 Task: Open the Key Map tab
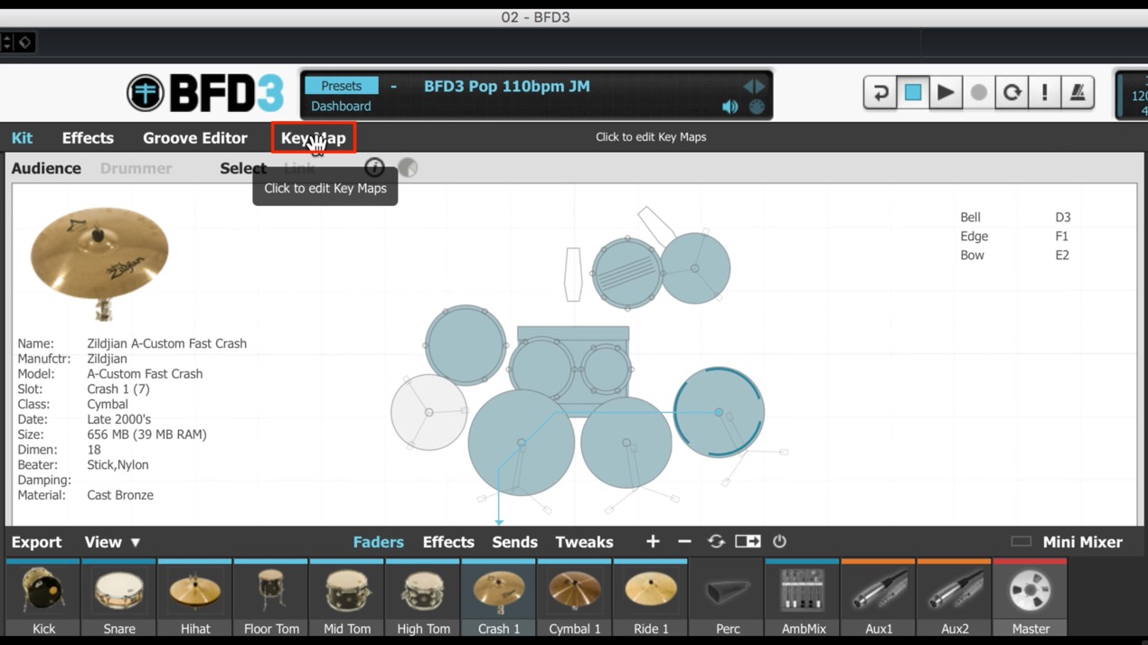click(x=314, y=138)
